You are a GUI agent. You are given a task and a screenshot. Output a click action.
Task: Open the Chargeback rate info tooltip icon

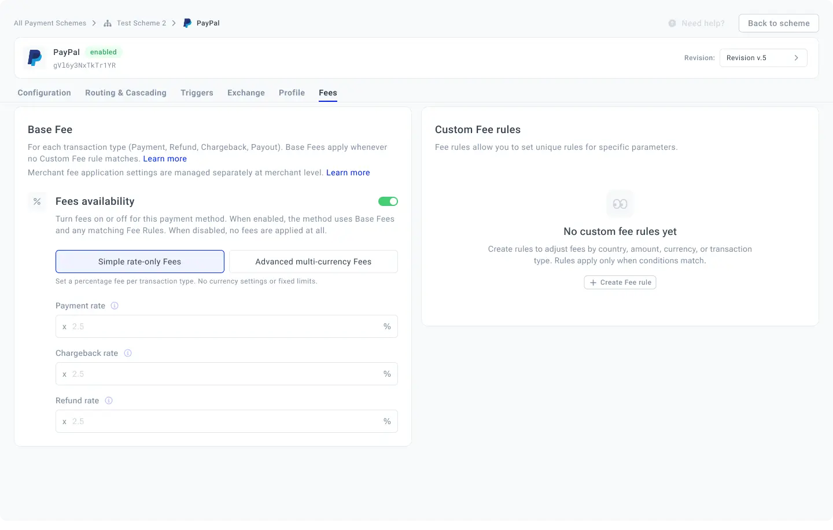(128, 353)
